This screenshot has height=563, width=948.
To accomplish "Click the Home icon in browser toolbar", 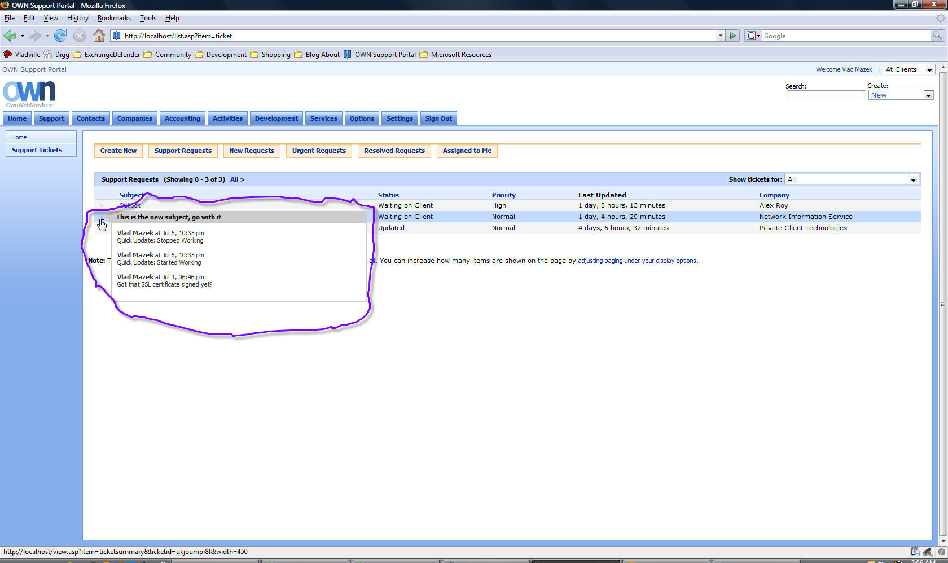I will 99,36.
